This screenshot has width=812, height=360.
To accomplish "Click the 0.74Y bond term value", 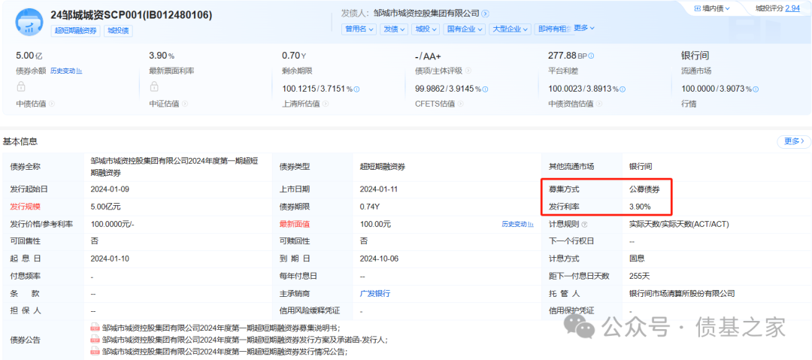I will coord(370,207).
